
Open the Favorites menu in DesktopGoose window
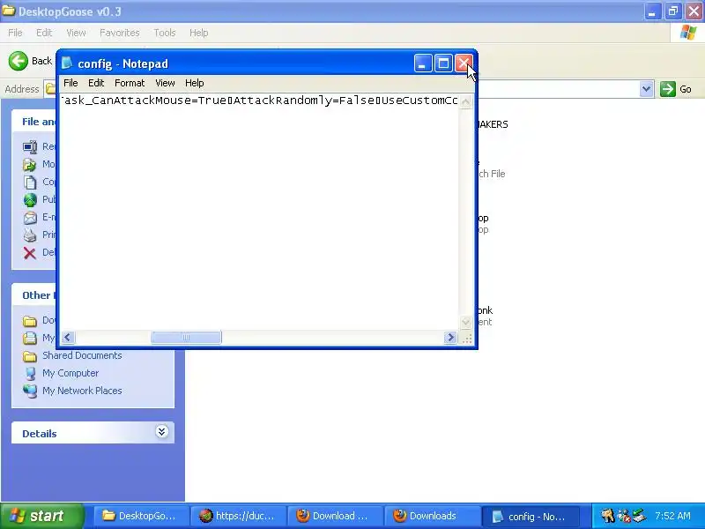[120, 33]
